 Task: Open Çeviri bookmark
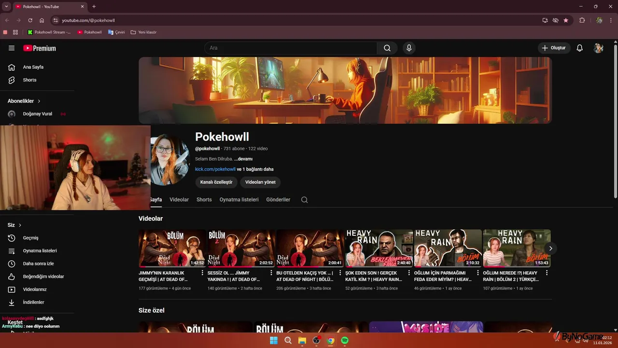[116, 32]
